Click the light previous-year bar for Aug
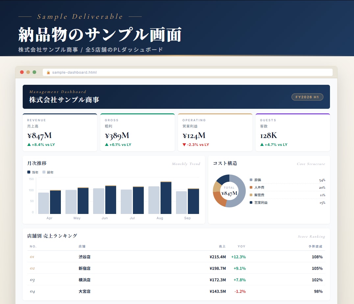The image size is (354, 304). click(154, 200)
